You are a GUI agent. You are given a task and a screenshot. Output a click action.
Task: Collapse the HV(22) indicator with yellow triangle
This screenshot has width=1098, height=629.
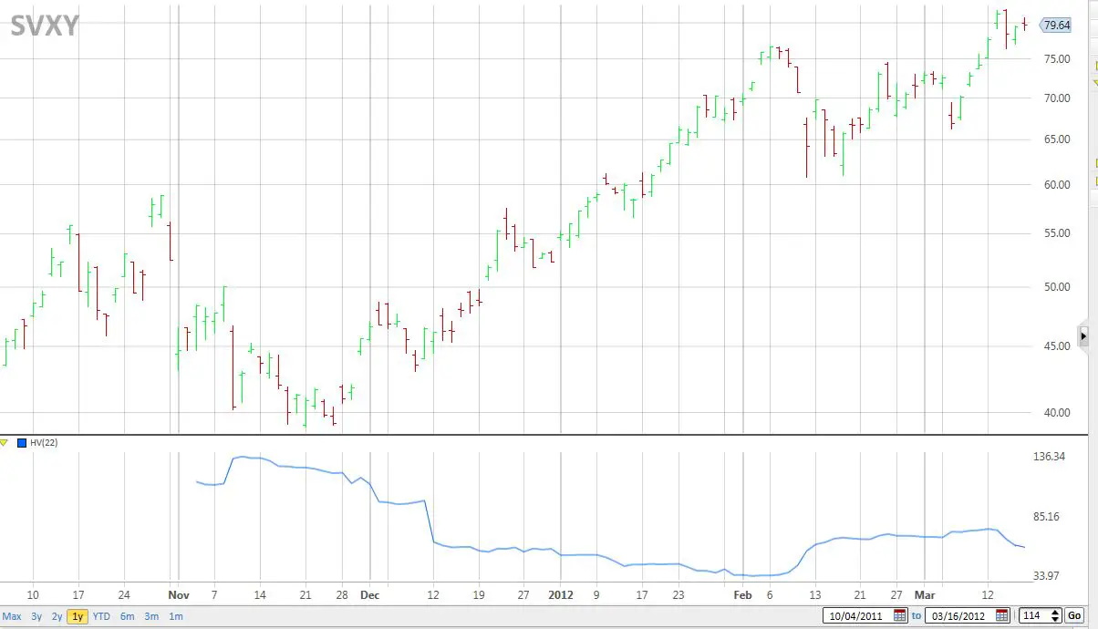click(5, 443)
